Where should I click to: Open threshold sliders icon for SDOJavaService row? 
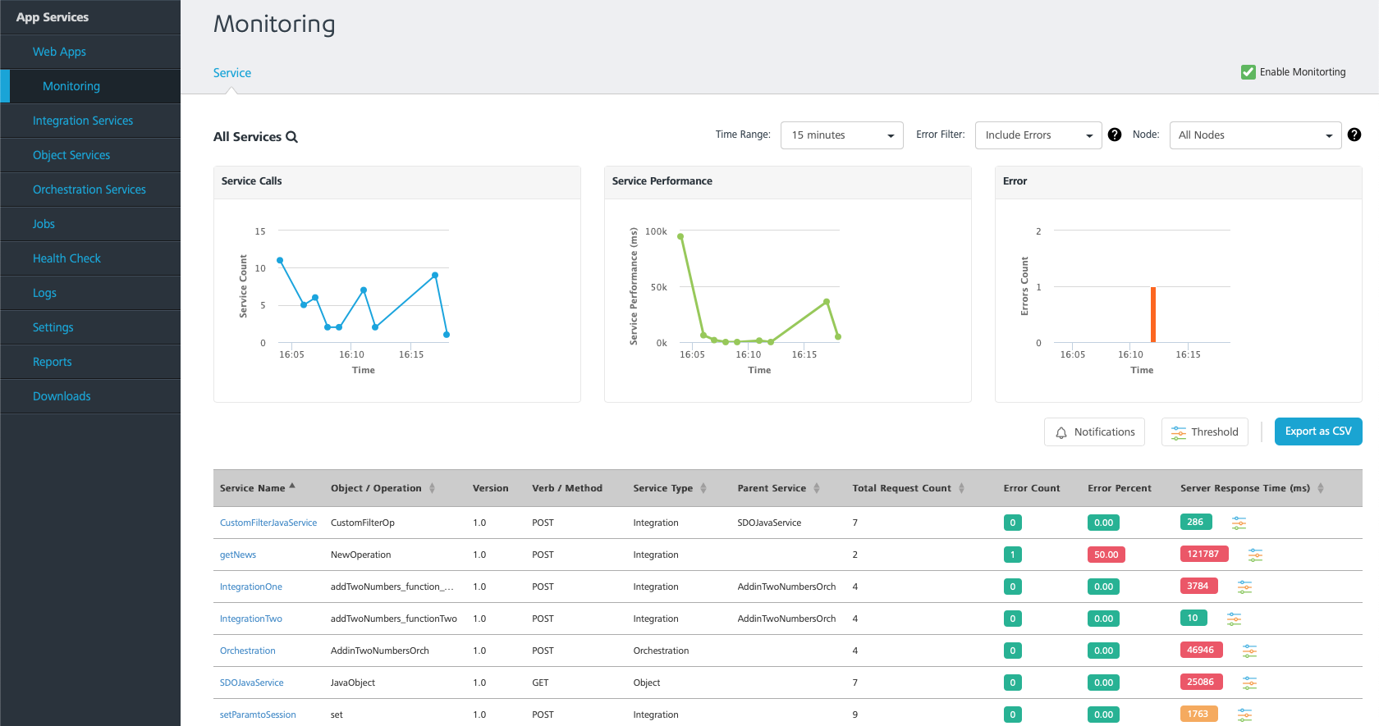[1249, 683]
